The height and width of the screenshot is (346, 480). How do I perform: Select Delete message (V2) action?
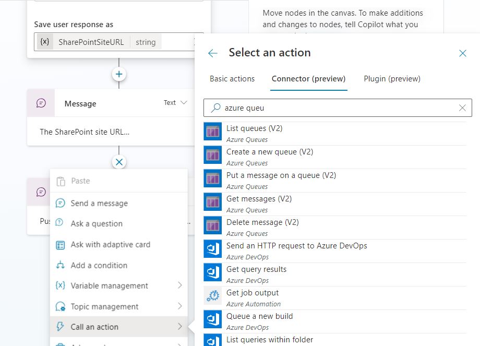335,228
